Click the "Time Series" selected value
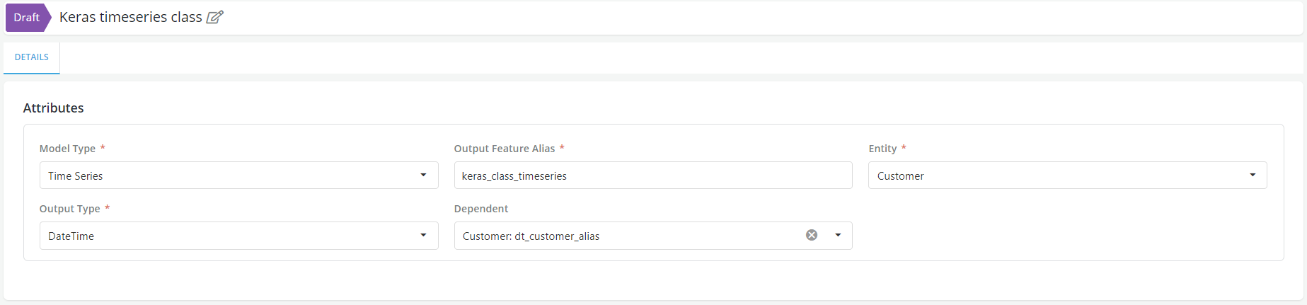The width and height of the screenshot is (1307, 305). (x=76, y=176)
